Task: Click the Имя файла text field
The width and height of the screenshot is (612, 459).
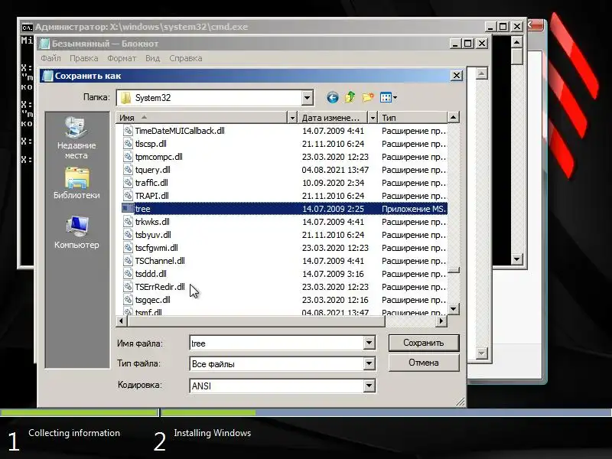Action: [277, 343]
